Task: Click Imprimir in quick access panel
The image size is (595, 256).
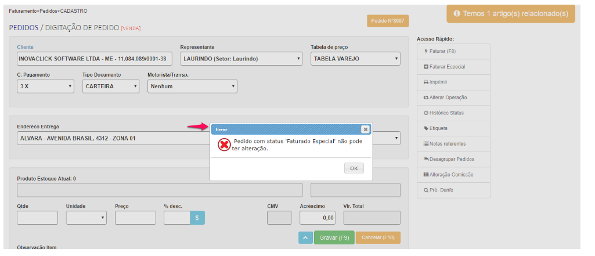Action: (453, 82)
